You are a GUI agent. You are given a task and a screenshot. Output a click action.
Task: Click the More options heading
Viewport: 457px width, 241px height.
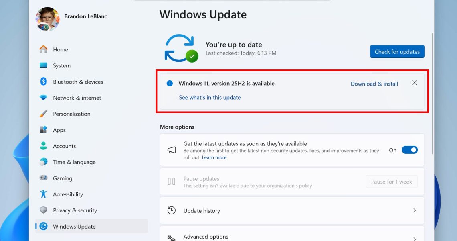point(177,127)
